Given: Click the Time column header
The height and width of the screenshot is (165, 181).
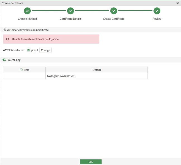Looking at the screenshot, I should pyautogui.click(x=24, y=70).
